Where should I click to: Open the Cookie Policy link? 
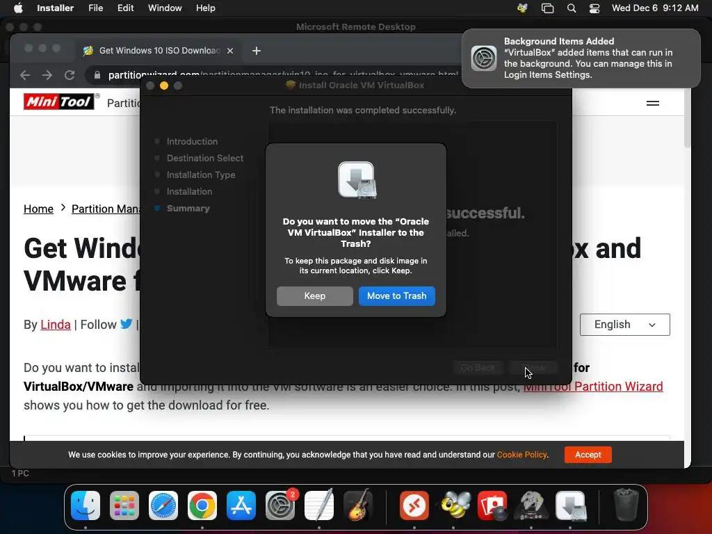coord(521,455)
